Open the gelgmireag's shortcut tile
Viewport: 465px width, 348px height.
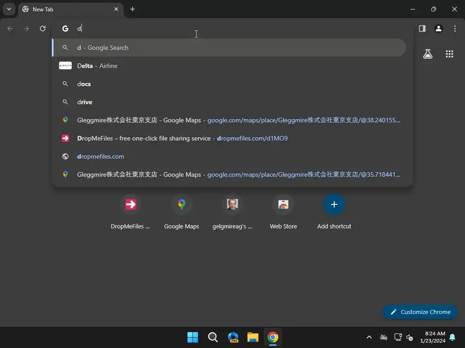click(x=232, y=212)
